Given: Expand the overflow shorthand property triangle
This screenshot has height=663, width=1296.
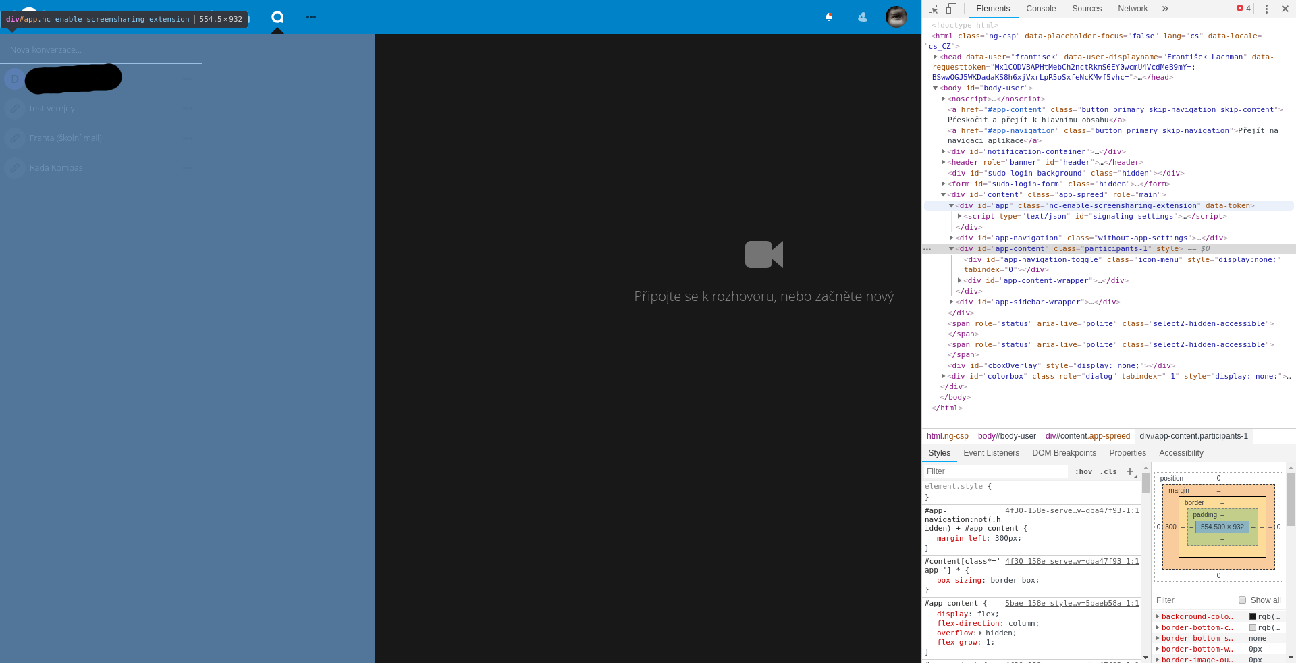Looking at the screenshot, I should tap(980, 633).
